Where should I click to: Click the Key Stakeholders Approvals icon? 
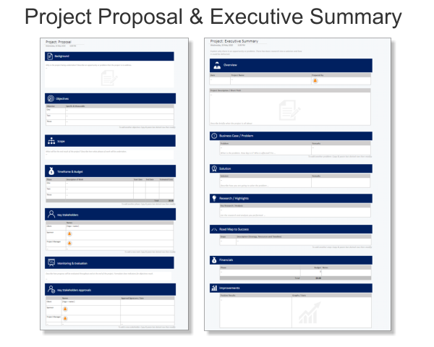pyautogui.click(x=51, y=289)
